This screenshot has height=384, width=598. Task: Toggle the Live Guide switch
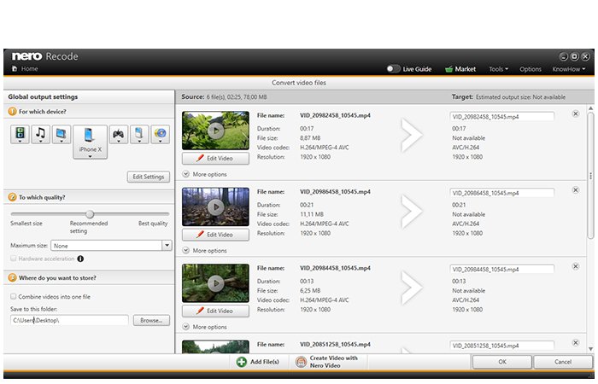coord(393,69)
